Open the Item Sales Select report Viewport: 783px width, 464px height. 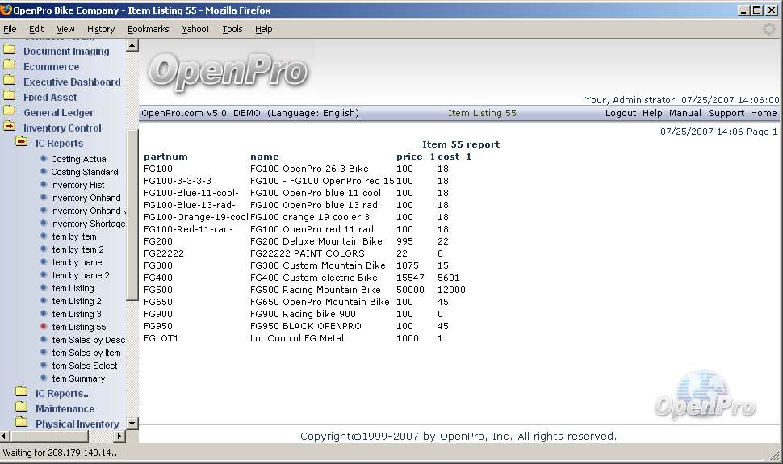click(x=84, y=366)
